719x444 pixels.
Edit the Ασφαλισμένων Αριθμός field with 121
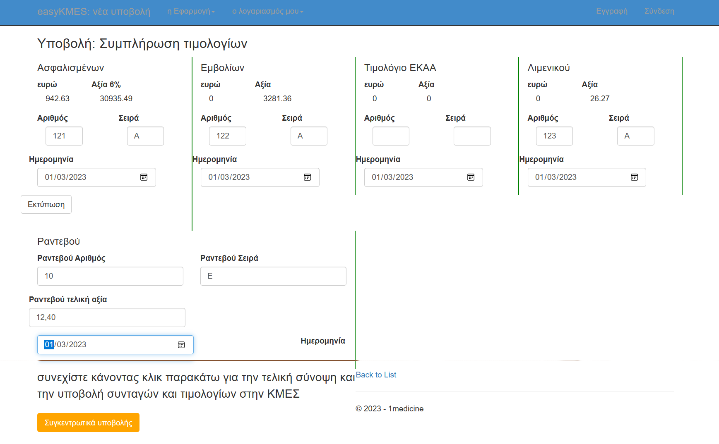(64, 136)
